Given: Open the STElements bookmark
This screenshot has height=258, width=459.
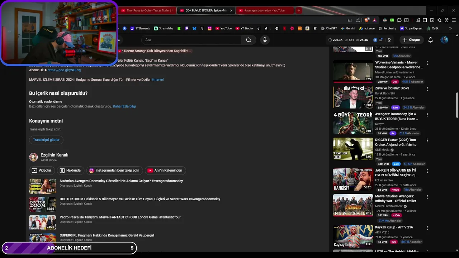Looking at the screenshot, I should pos(140,28).
